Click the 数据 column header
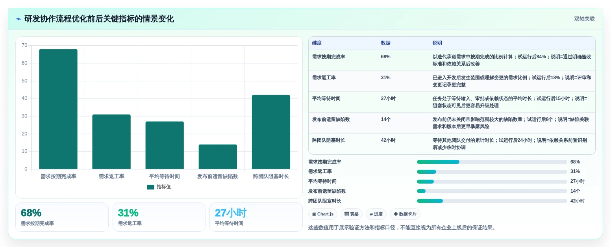 [386, 43]
